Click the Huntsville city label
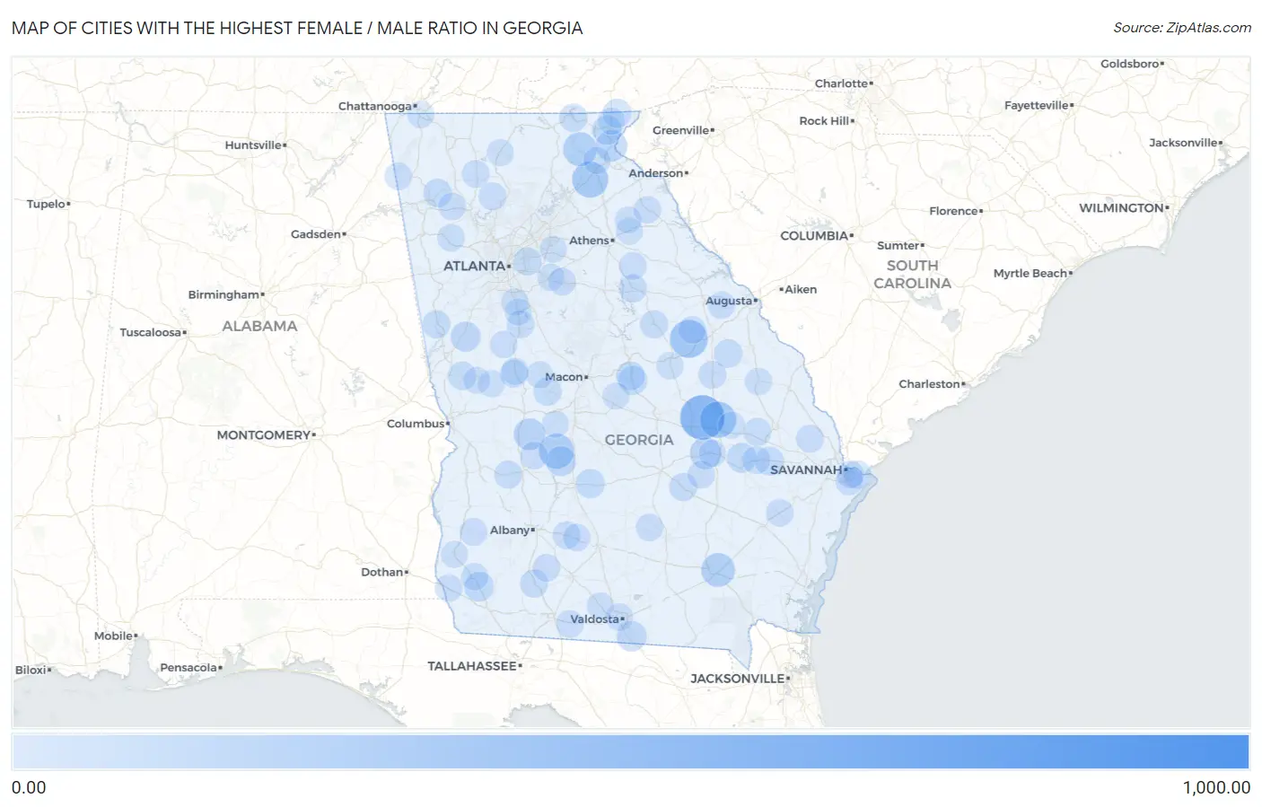Screen dimensions: 1262x807 click(x=253, y=145)
